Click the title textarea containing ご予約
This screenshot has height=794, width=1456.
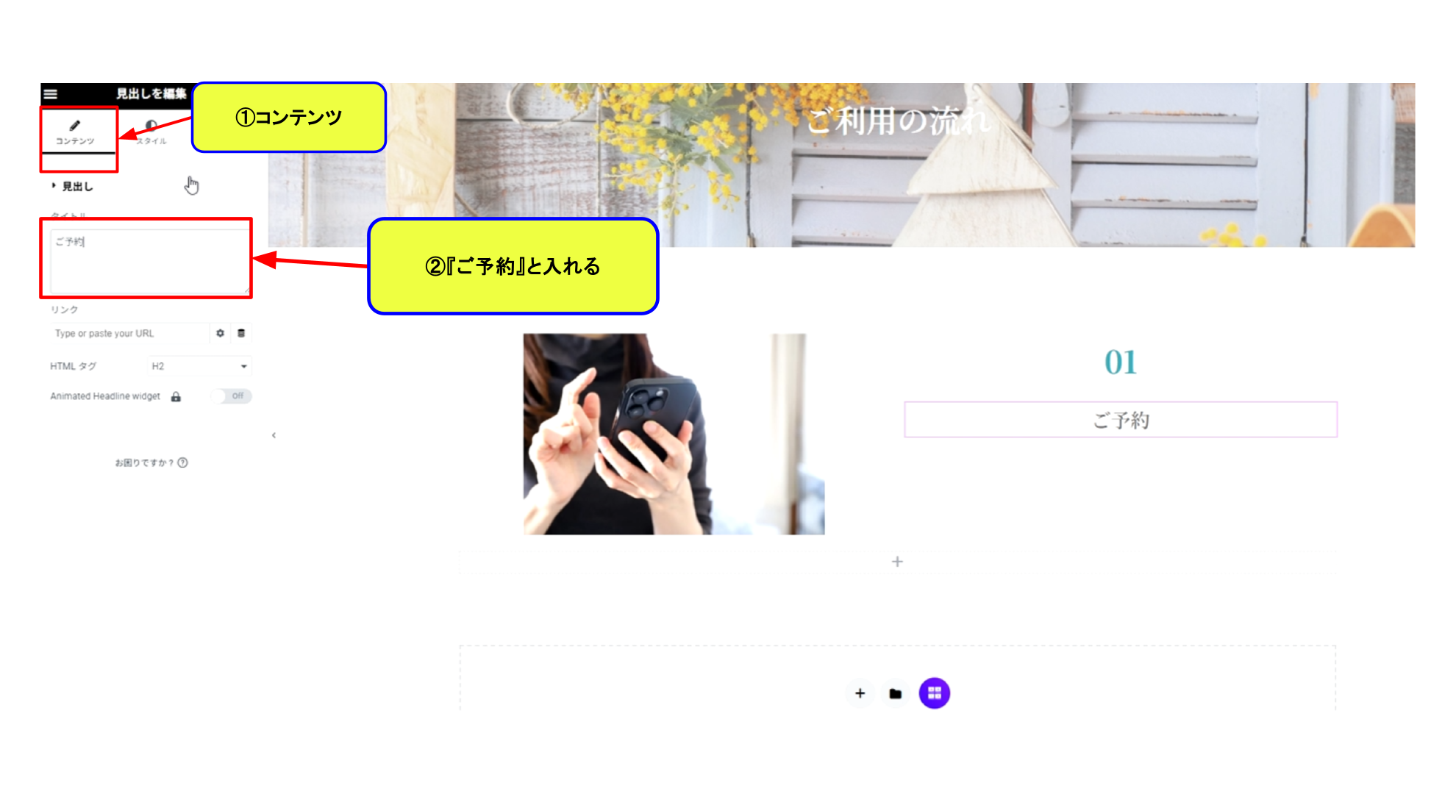click(149, 262)
